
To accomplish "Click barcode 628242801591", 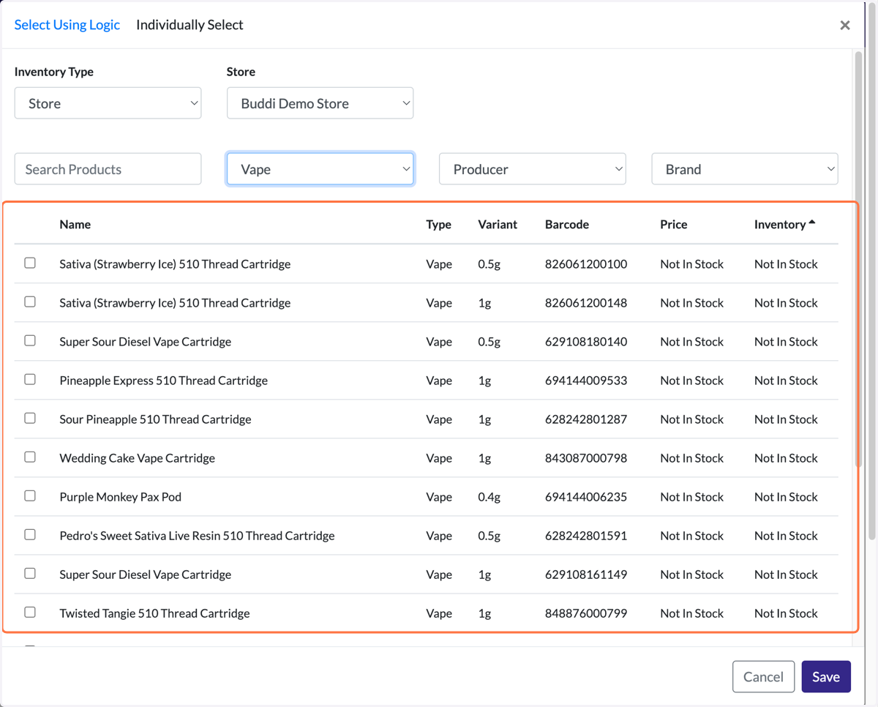I will 586,536.
